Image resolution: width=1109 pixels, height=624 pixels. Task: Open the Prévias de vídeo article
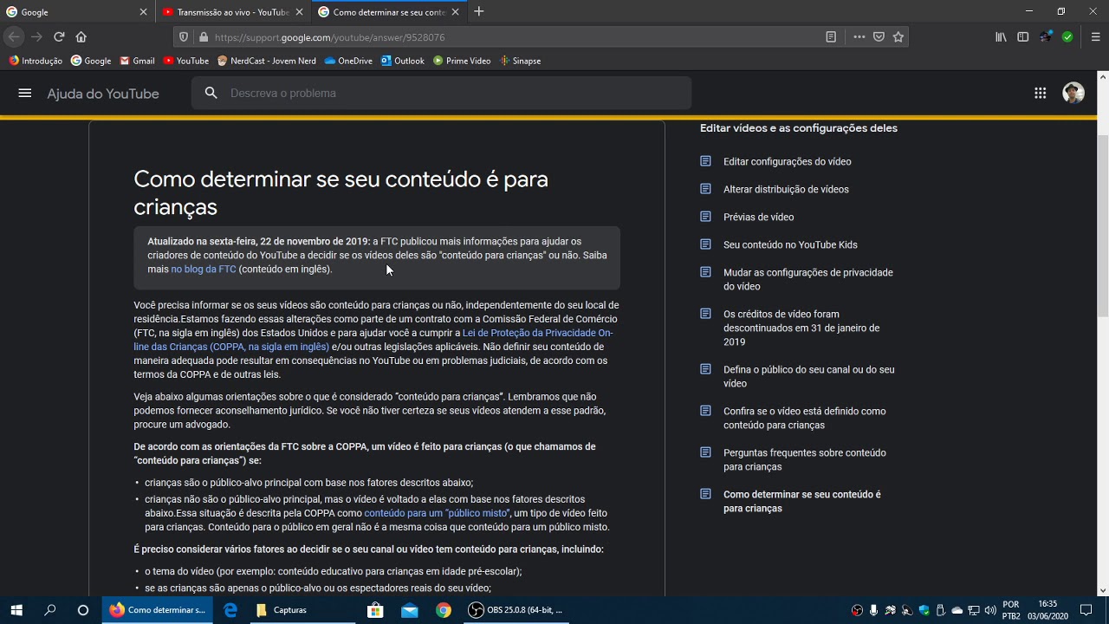(x=758, y=218)
